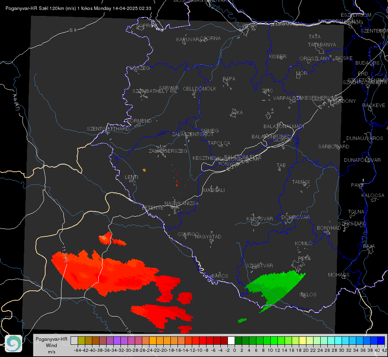Click the KOMLÓ city label
Screen dimensions: 388x357
point(304,244)
